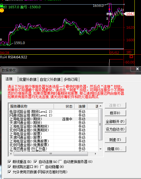Click the 04/28 date label on chart axis

click(x=5, y=53)
